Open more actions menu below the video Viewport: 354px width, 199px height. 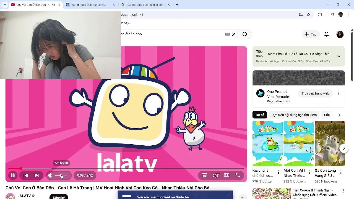[243, 197]
